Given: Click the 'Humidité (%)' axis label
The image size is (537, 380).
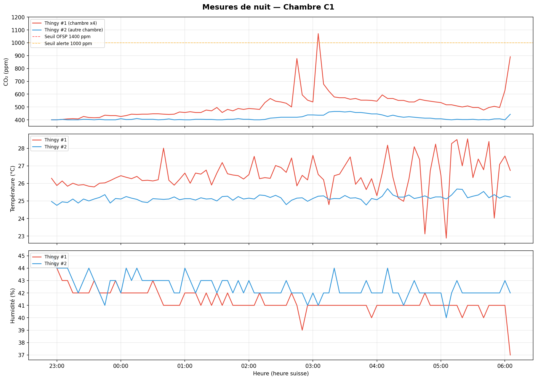Looking at the screenshot, I should coord(13,305).
